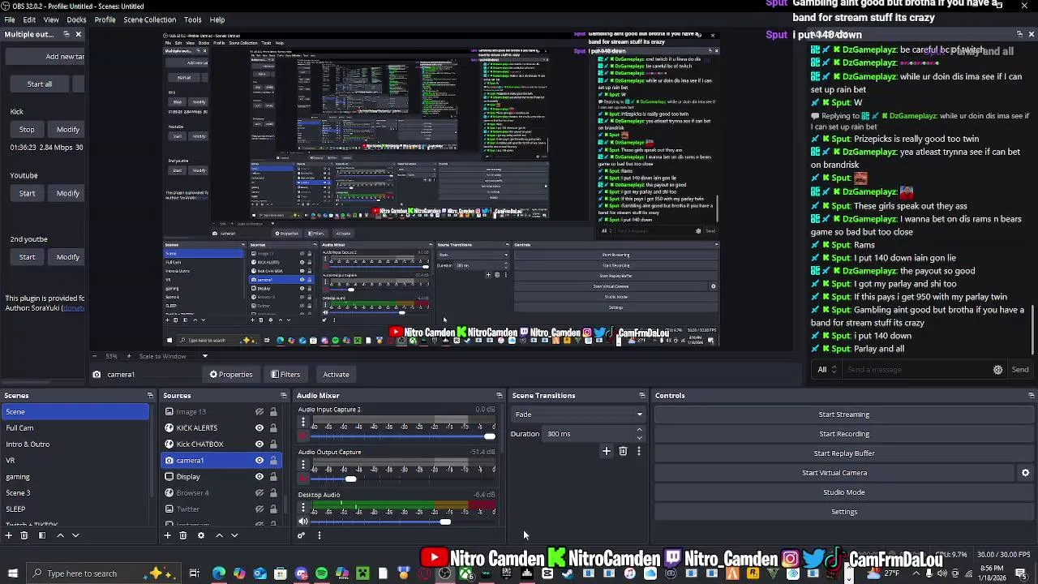
Task: Open Spotify from the taskbar
Action: [321, 573]
